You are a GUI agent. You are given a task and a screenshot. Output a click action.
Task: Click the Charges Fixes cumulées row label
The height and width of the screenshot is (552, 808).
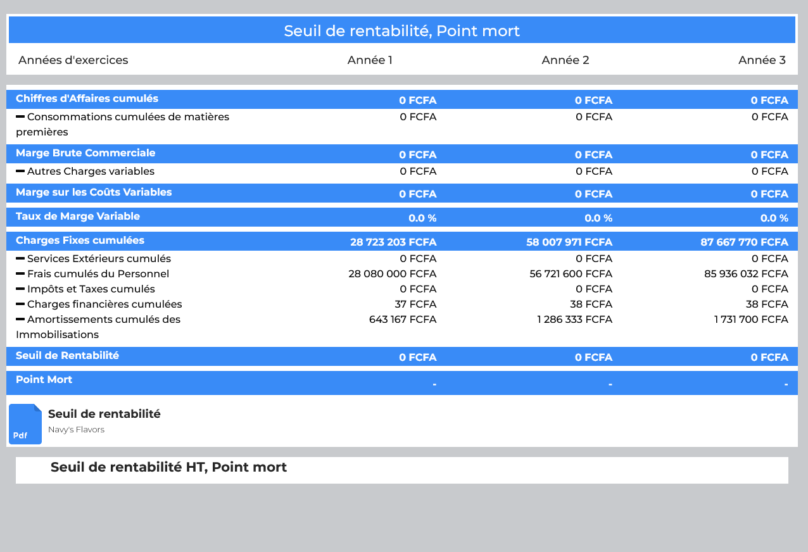[x=80, y=241]
